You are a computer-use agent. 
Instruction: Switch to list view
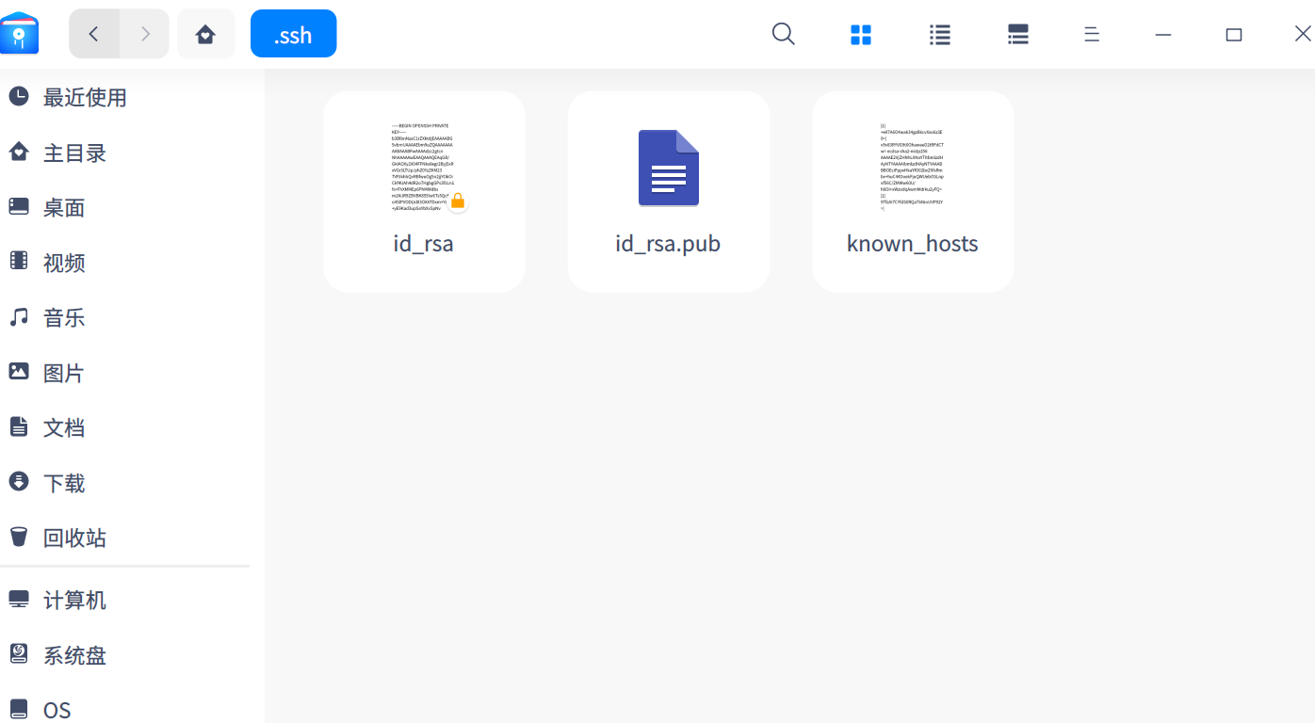coord(939,35)
